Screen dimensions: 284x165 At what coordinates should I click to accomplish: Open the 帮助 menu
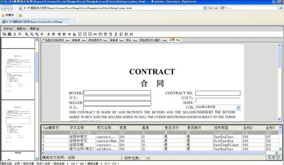[x=35, y=28]
